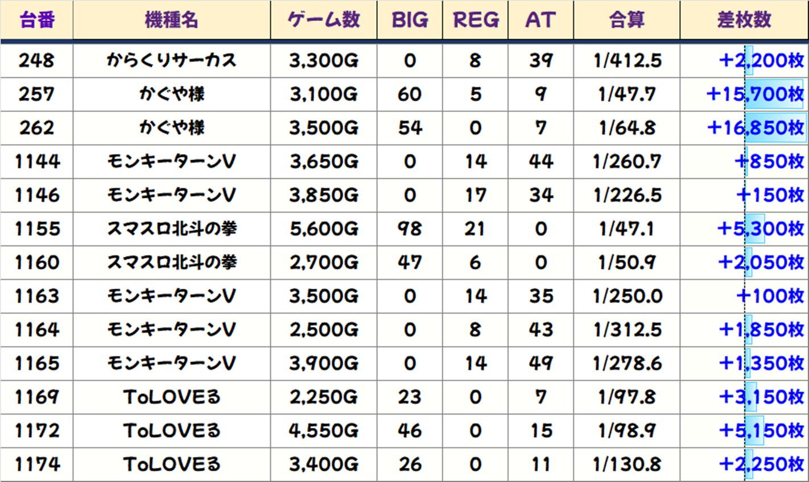
Task: Select machine number 1165 cell
Action: [37, 363]
